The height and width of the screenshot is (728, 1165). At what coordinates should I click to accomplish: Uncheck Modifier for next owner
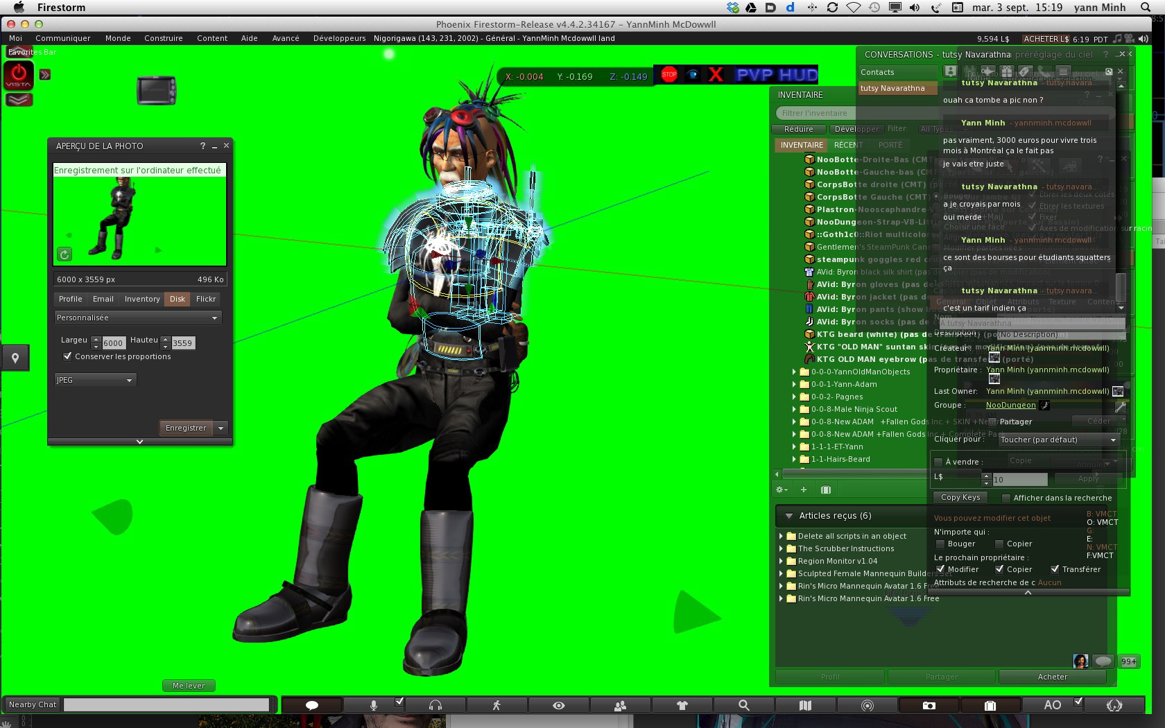point(941,569)
